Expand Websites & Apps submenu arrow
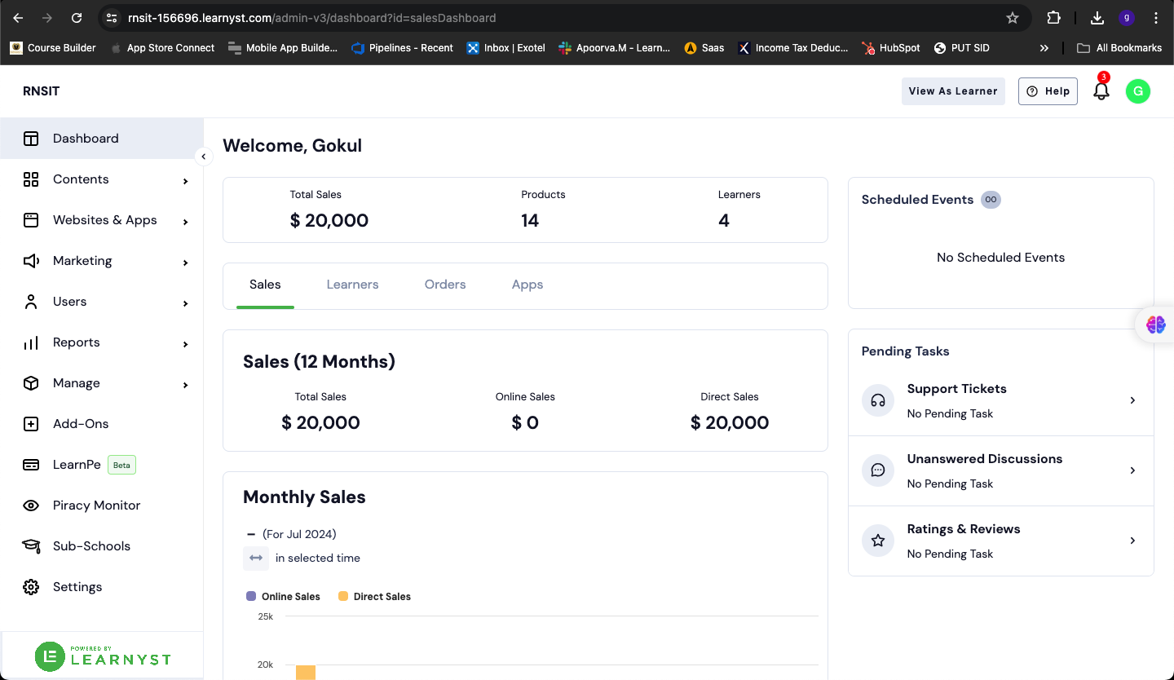 [186, 222]
